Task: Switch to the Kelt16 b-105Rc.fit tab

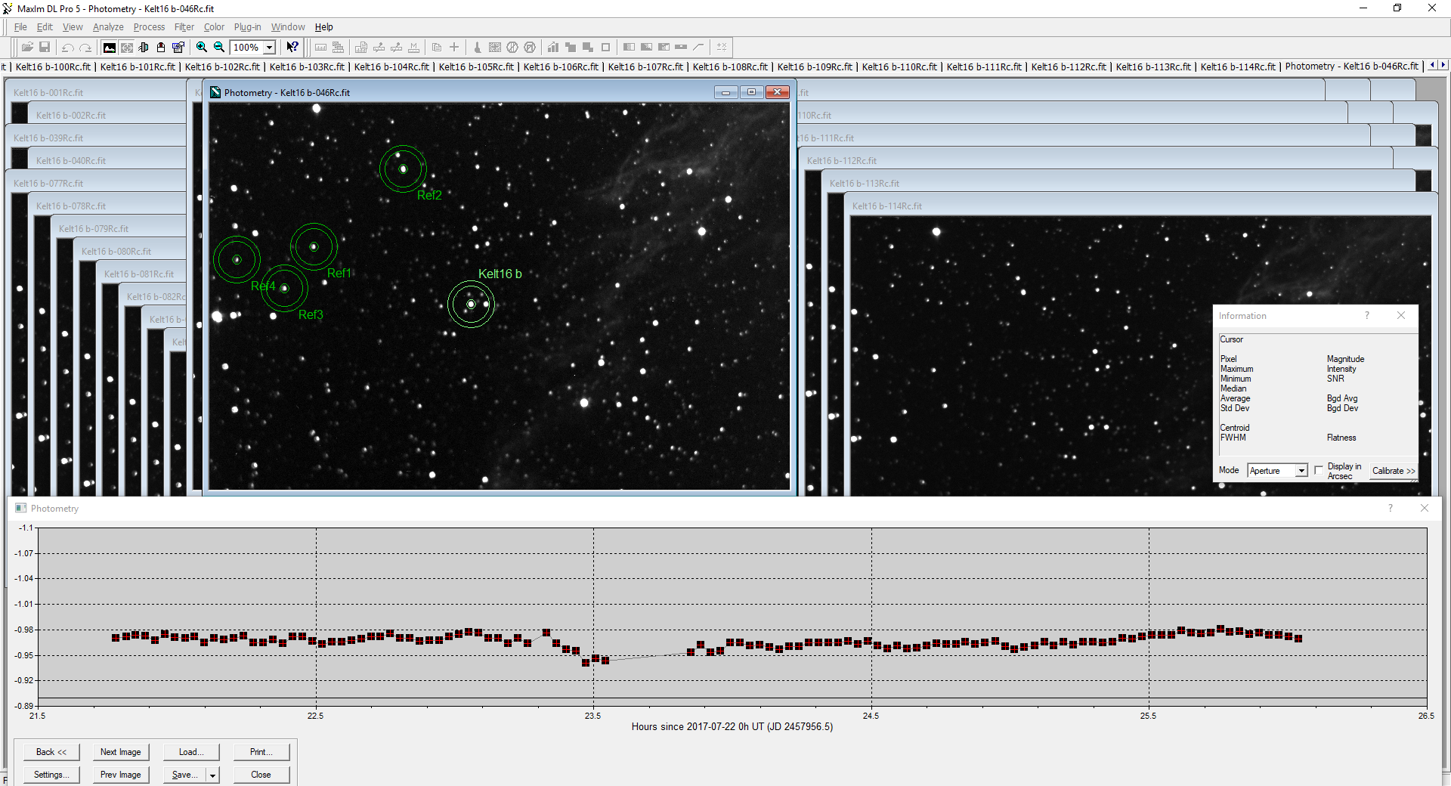Action: [x=476, y=67]
